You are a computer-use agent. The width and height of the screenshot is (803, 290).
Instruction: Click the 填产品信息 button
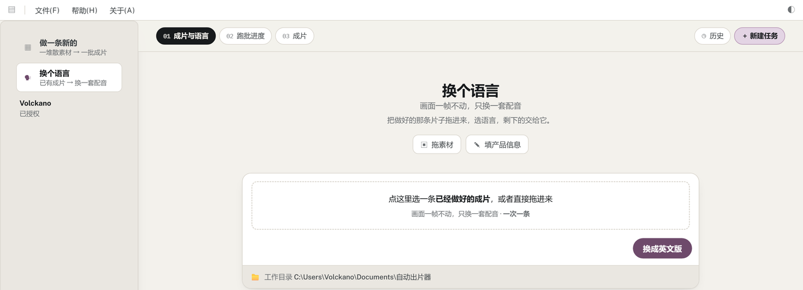tap(497, 144)
